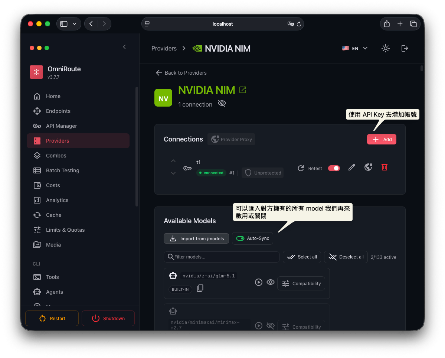Click the glm-5.1 robot icon
The width and height of the screenshot is (445, 358).
pyautogui.click(x=173, y=276)
